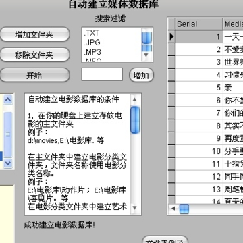Click the d:\movies,E:\电影库 example line
The width and height of the screenshot is (243, 243).
pyautogui.click(x=66, y=140)
